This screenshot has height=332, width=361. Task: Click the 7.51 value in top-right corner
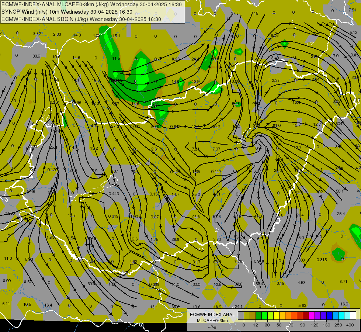pyautogui.click(x=352, y=10)
